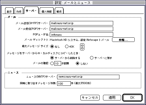146x105 pixels.
Task: Select the 40K message size option
Action: pyautogui.click(x=67, y=46)
